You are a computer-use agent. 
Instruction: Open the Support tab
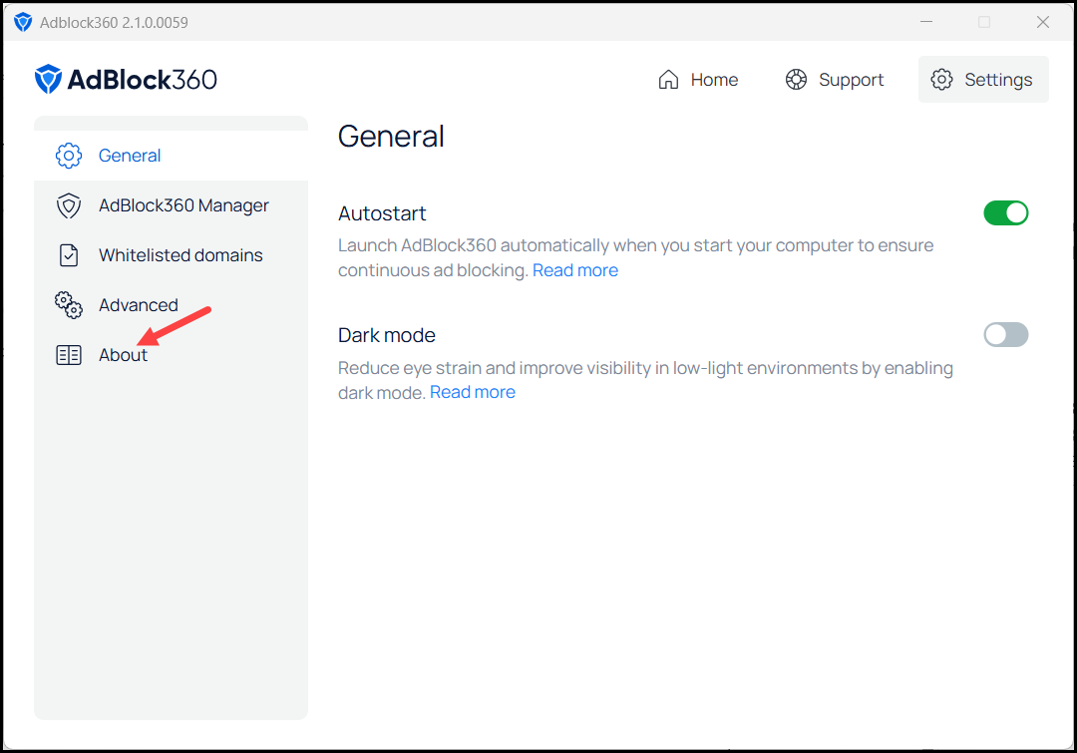835,80
